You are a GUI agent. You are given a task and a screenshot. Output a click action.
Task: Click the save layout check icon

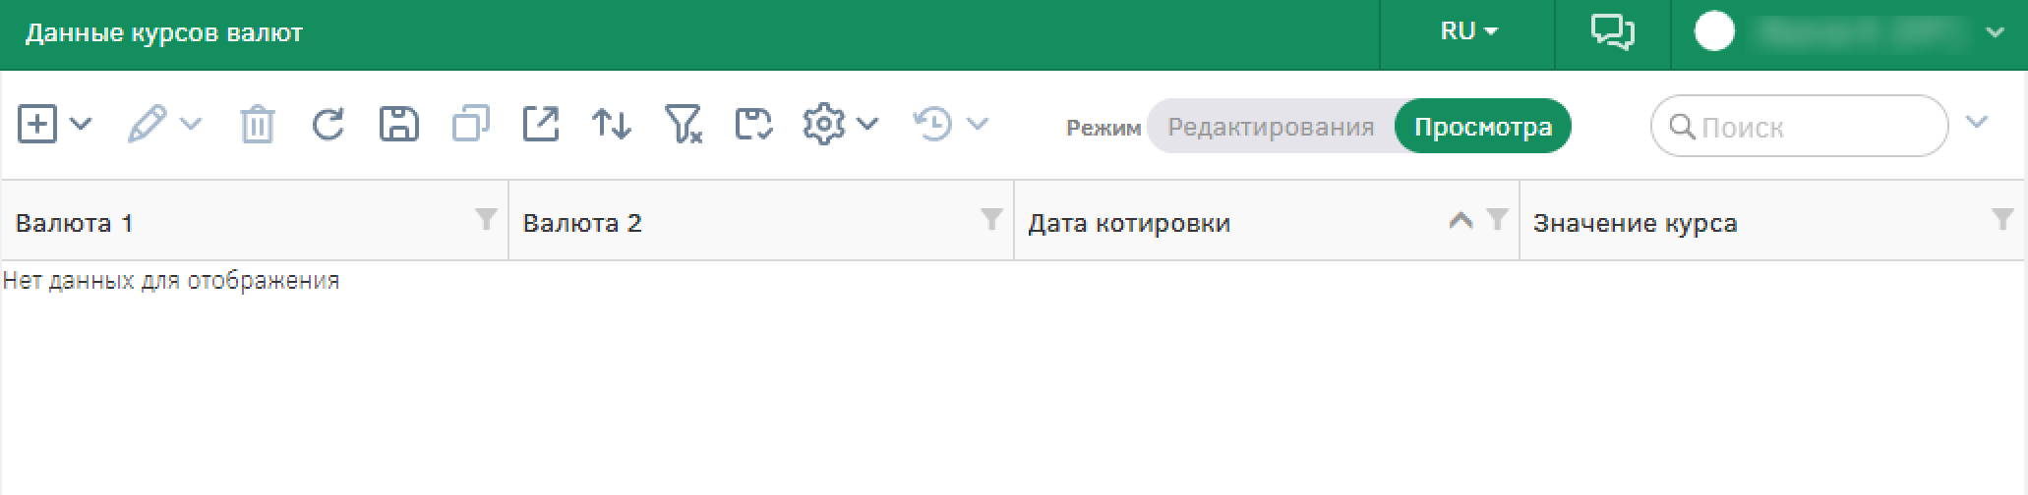[x=753, y=125]
